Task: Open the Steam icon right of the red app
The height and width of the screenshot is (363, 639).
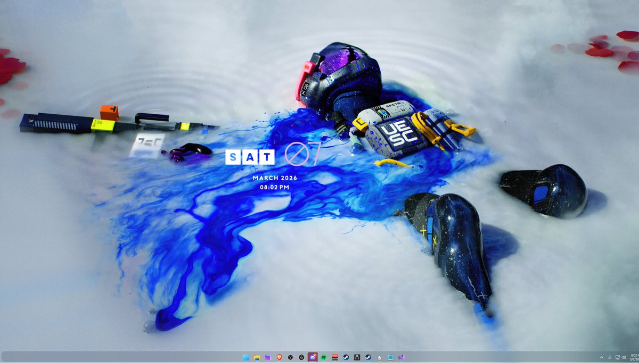Action: point(346,358)
